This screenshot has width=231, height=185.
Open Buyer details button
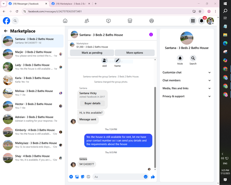(92, 103)
